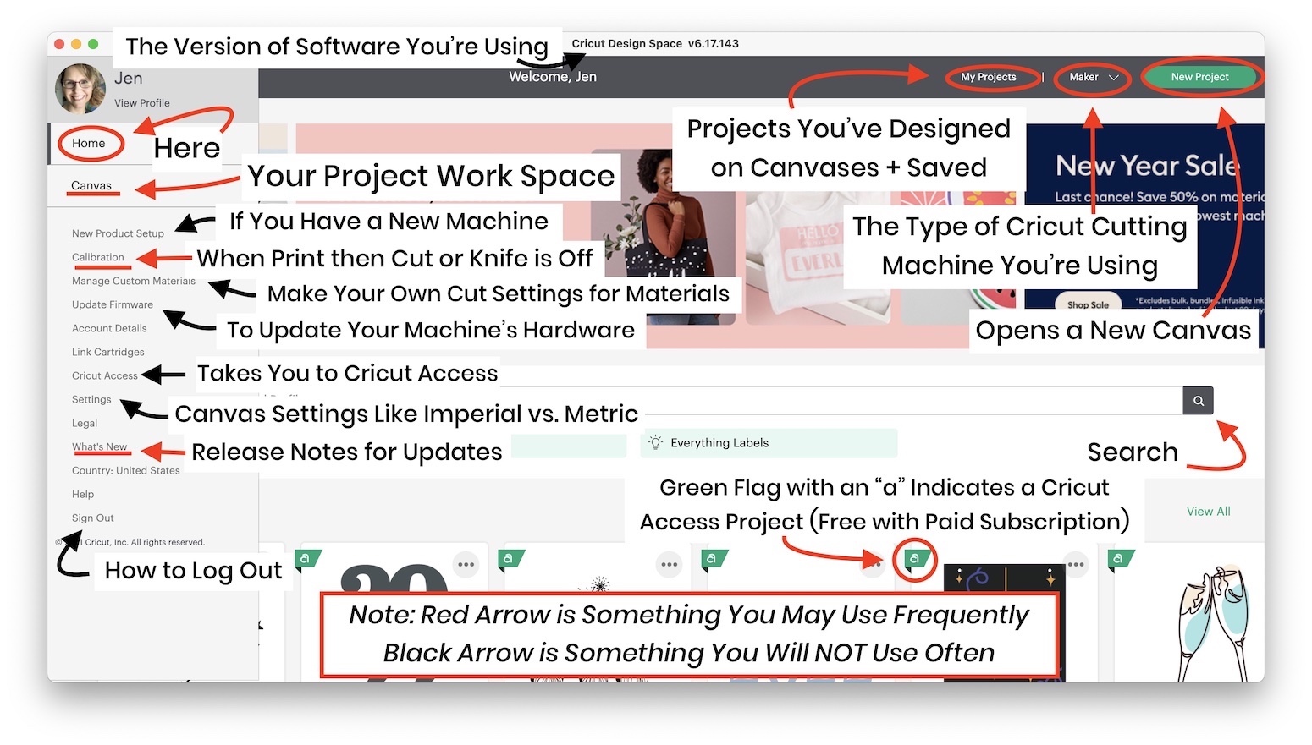Change Country: United States
Screen dimensions: 1312x745
click(126, 470)
